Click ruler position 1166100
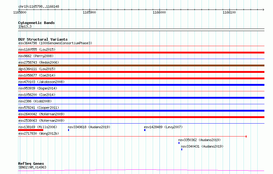The width and height of the screenshot is (273, 174). pyautogui.click(x=229, y=12)
